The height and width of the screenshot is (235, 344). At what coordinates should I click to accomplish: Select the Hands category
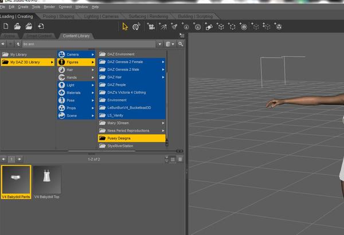coord(76,77)
